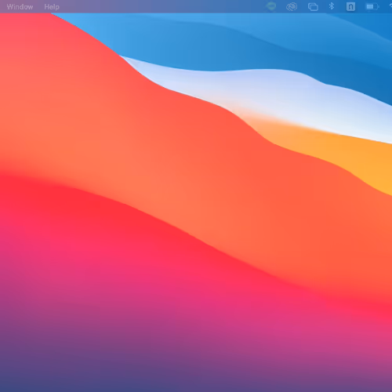This screenshot has width=392, height=392.
Task: Open the Help menu
Action: [52, 6]
